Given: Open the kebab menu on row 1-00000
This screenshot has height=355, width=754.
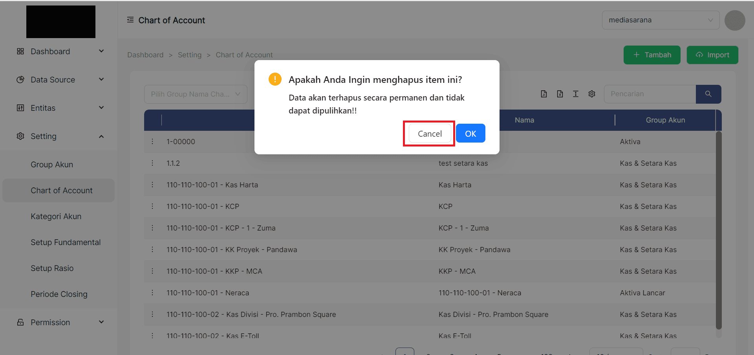Looking at the screenshot, I should coord(152,141).
